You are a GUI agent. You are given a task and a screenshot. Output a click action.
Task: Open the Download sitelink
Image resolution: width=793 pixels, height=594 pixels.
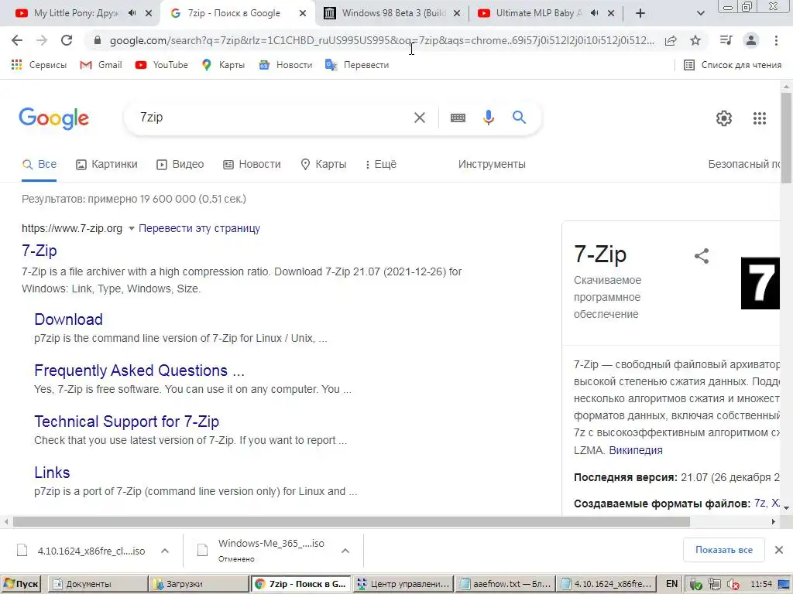pos(68,319)
